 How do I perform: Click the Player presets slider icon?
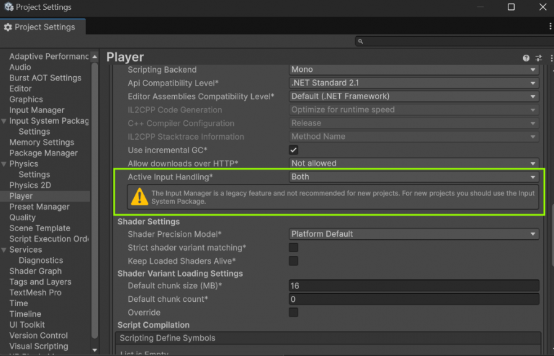[539, 58]
